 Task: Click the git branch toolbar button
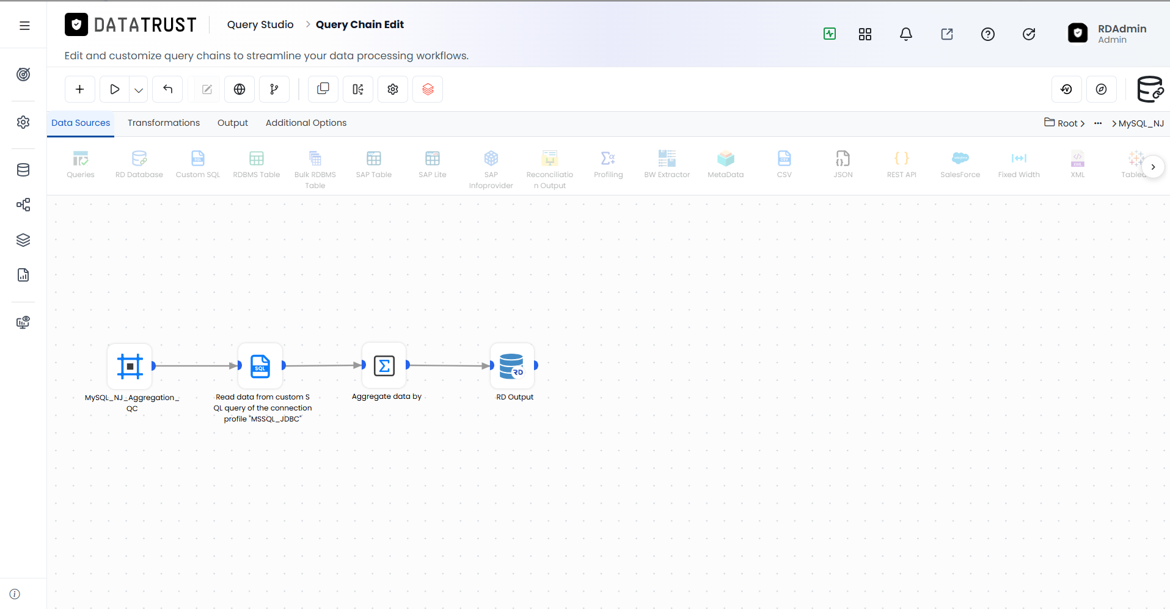(x=274, y=89)
